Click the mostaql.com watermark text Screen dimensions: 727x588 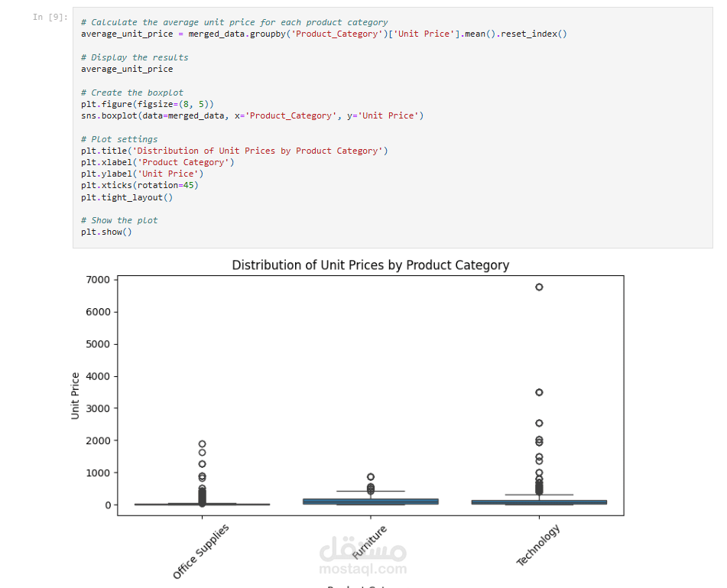point(362,569)
